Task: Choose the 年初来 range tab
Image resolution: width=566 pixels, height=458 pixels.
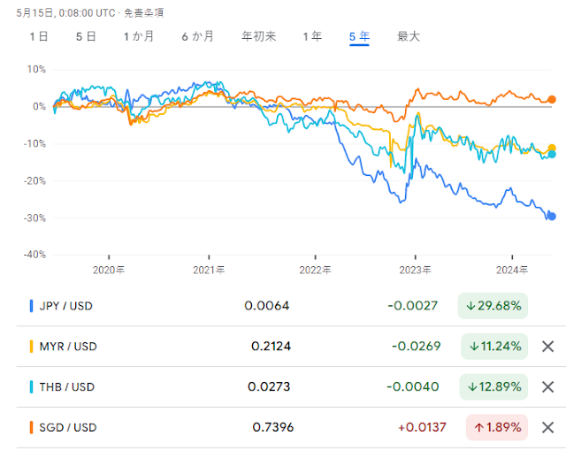Action: 259,36
